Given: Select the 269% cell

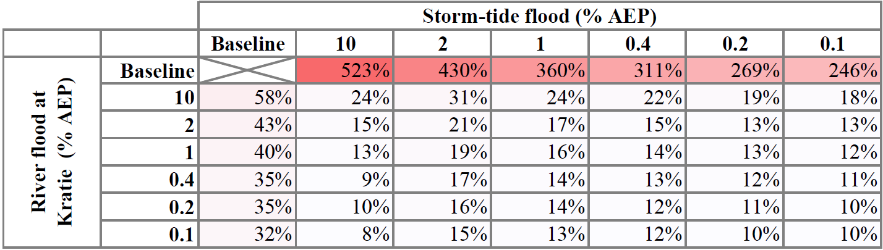Looking at the screenshot, I should point(735,71).
